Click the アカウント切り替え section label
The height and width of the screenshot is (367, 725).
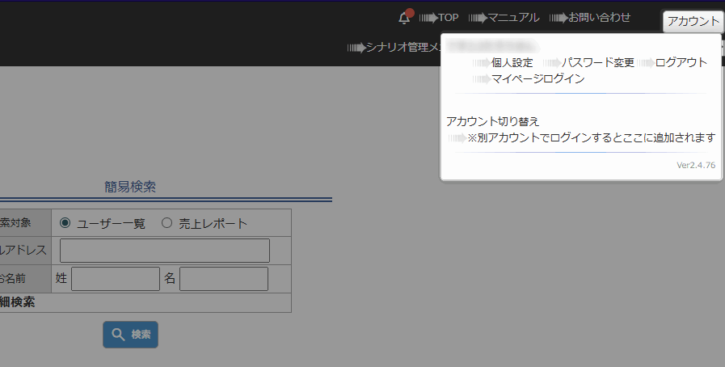click(492, 121)
